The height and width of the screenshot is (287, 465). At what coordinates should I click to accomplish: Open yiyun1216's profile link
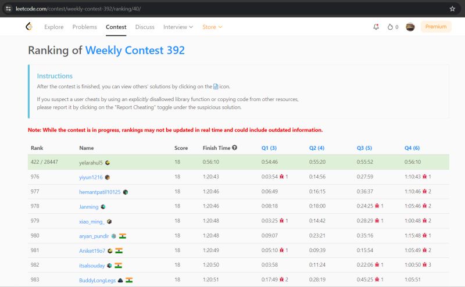pos(91,177)
